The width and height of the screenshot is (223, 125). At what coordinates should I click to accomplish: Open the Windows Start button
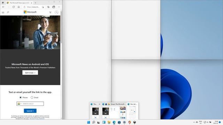click(89, 122)
